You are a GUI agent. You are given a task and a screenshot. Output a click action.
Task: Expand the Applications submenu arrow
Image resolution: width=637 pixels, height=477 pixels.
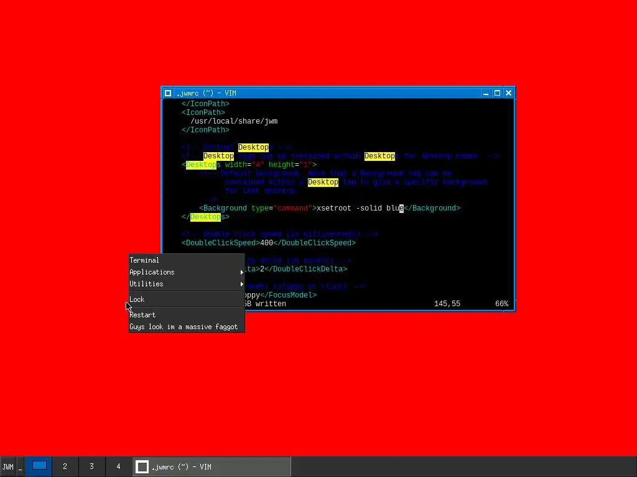tap(242, 272)
